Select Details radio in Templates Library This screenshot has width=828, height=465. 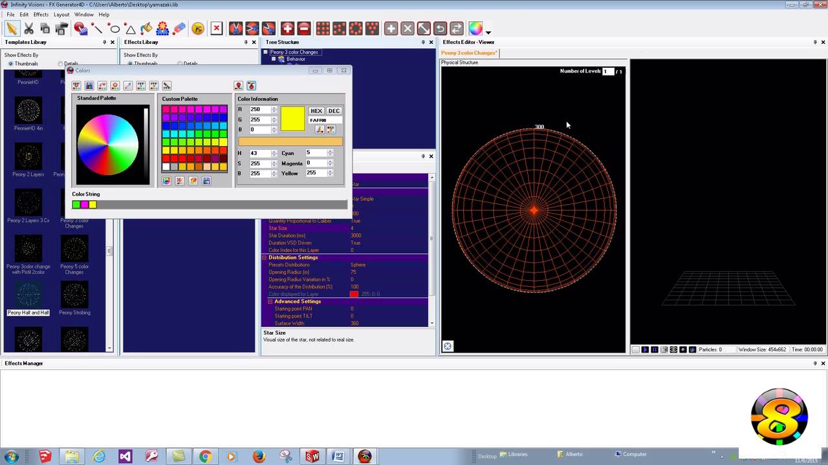[x=60, y=64]
